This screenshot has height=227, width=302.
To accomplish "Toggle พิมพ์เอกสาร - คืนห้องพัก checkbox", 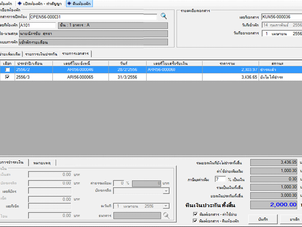I will pyautogui.click(x=195, y=221).
